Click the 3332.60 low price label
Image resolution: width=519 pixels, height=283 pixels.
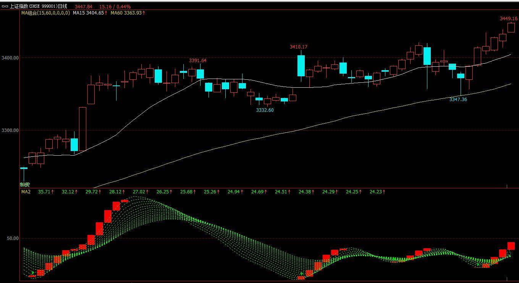coord(265,110)
